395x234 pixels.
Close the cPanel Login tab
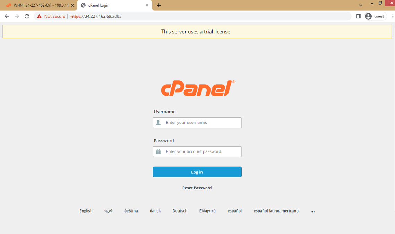[147, 5]
